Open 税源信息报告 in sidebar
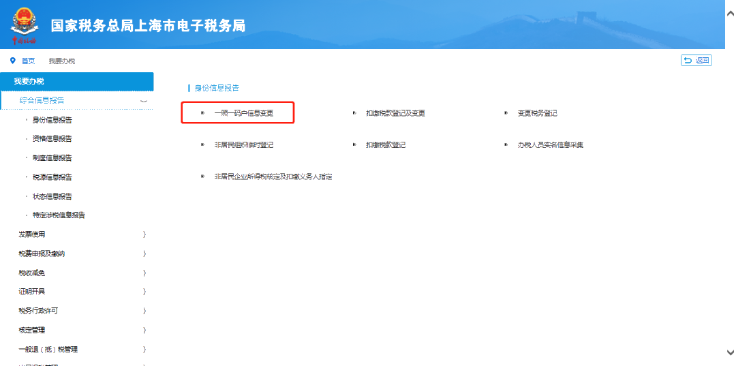This screenshot has height=366, width=736. (x=52, y=177)
